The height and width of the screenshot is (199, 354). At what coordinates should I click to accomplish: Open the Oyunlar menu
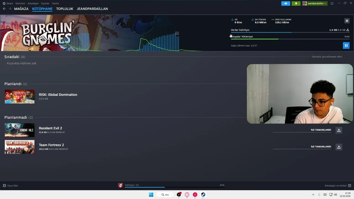45,3
